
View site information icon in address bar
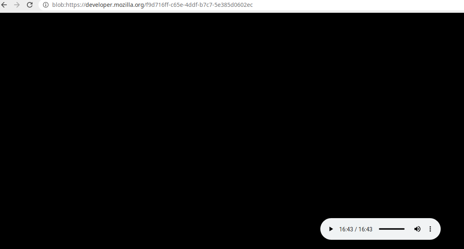pyautogui.click(x=46, y=5)
